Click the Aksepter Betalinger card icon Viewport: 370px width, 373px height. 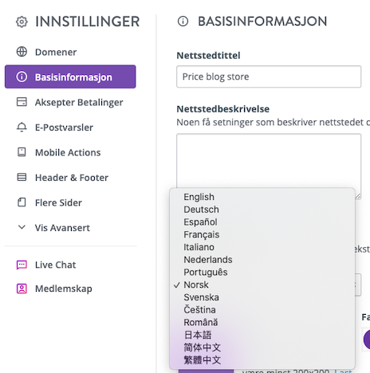(x=22, y=102)
